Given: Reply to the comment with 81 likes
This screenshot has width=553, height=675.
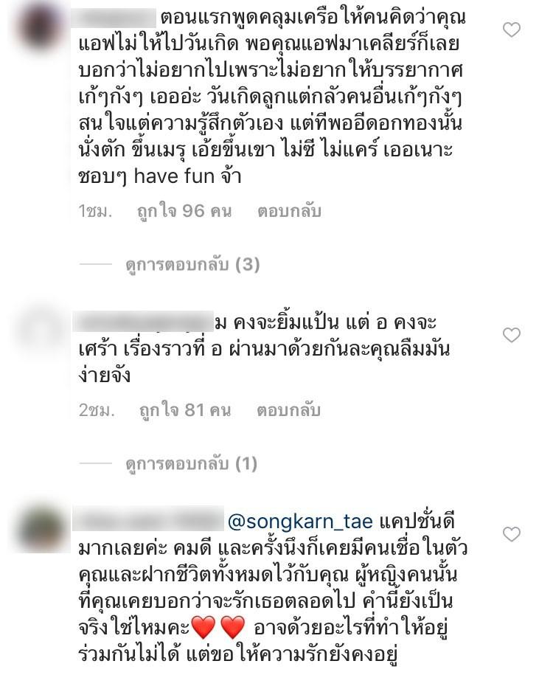Looking at the screenshot, I should [x=288, y=410].
